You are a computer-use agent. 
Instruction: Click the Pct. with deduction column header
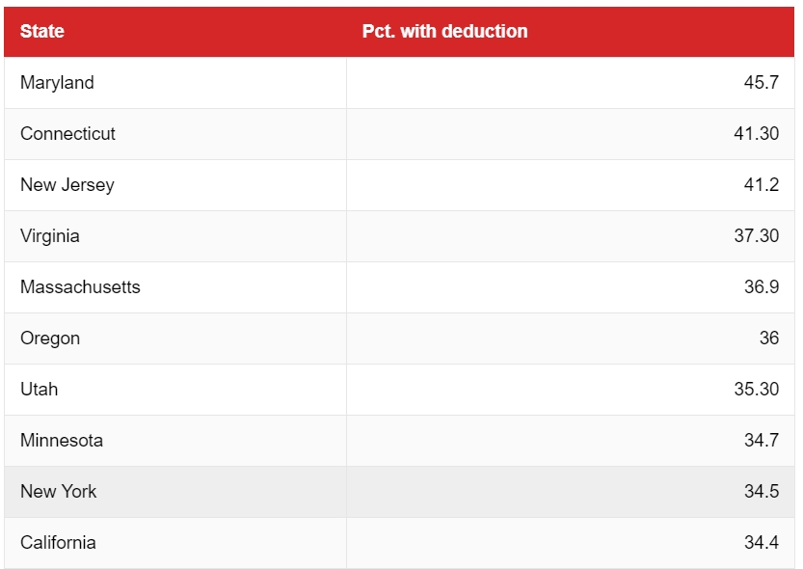click(x=444, y=31)
